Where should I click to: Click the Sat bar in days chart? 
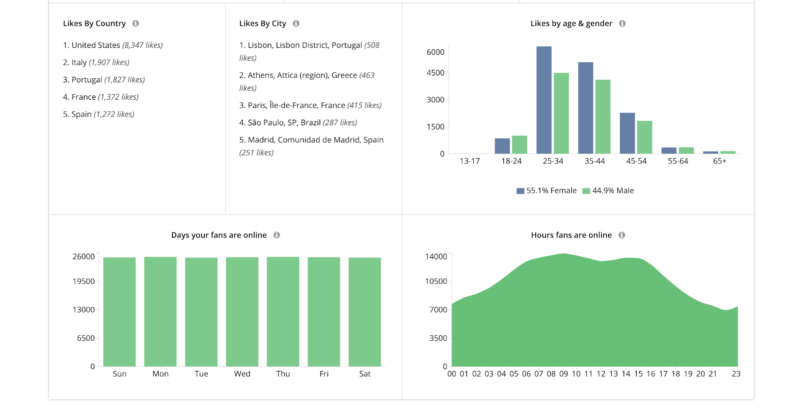[x=365, y=312]
